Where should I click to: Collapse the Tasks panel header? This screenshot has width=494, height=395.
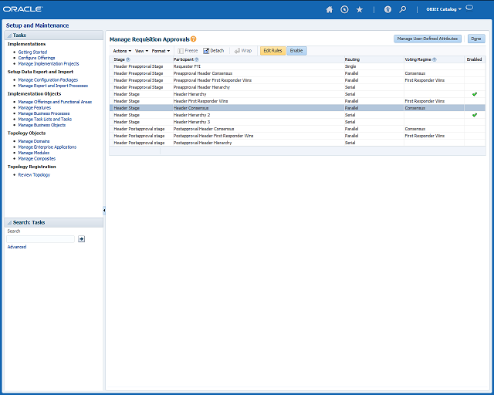(9, 35)
